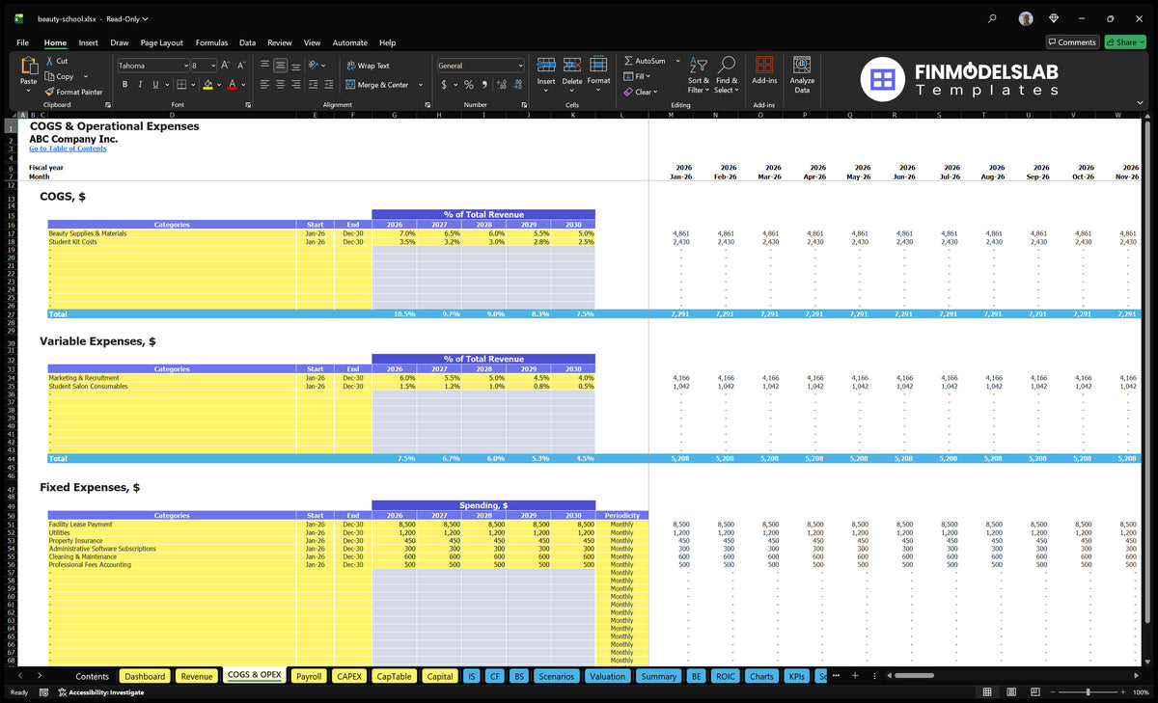This screenshot has height=703, width=1158.
Task: Open the Valuation sheet tab
Action: coord(607,676)
